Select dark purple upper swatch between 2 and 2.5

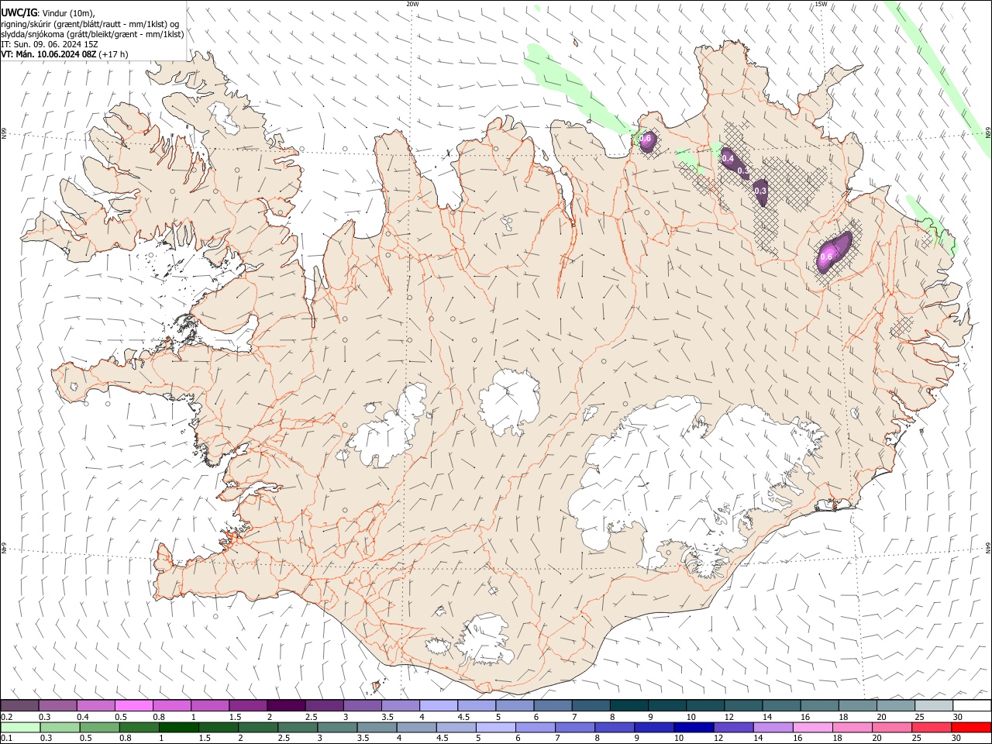286,705
